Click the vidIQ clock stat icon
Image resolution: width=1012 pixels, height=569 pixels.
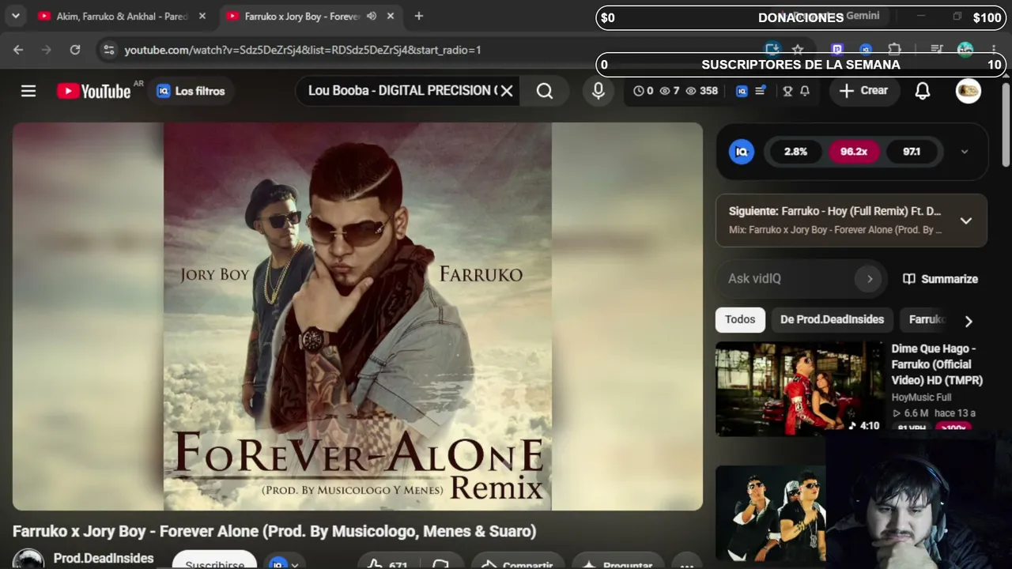click(639, 91)
